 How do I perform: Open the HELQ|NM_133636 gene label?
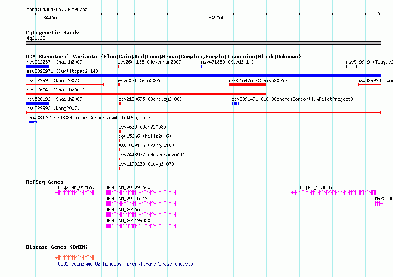(313, 187)
